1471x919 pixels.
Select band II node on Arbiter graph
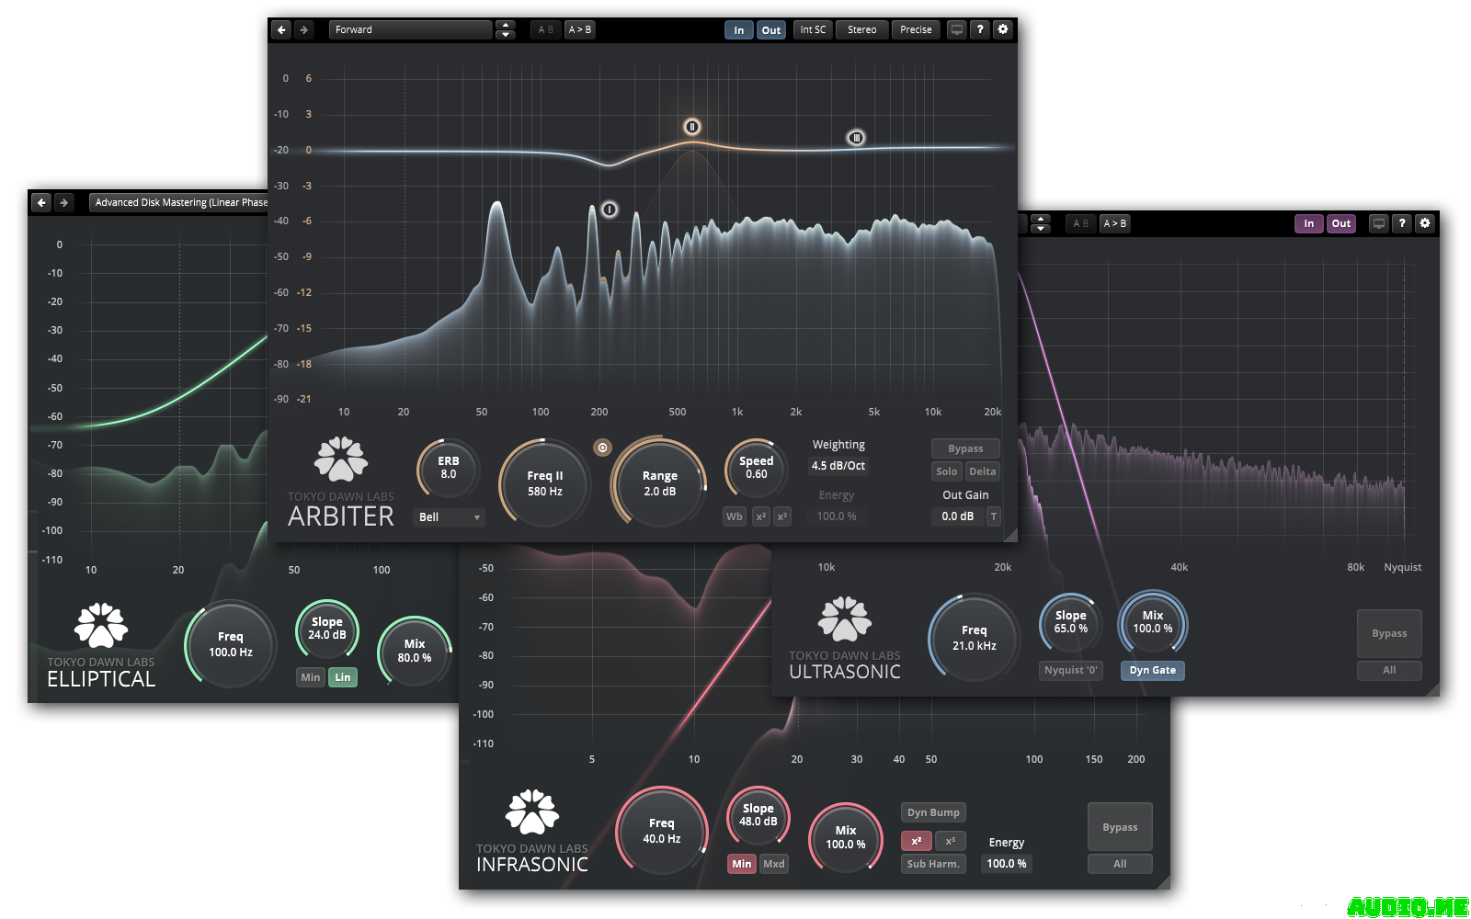tap(692, 127)
